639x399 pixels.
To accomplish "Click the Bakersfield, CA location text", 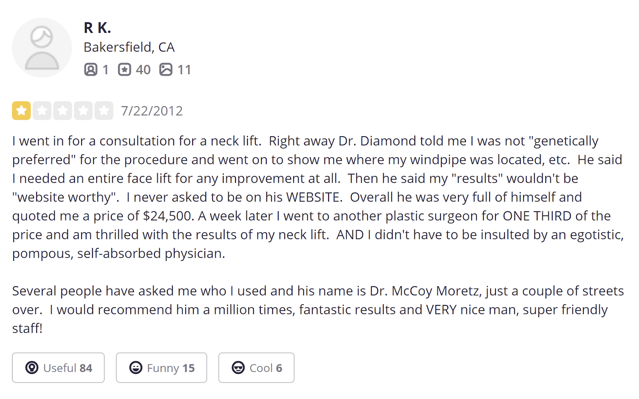I will [x=129, y=47].
